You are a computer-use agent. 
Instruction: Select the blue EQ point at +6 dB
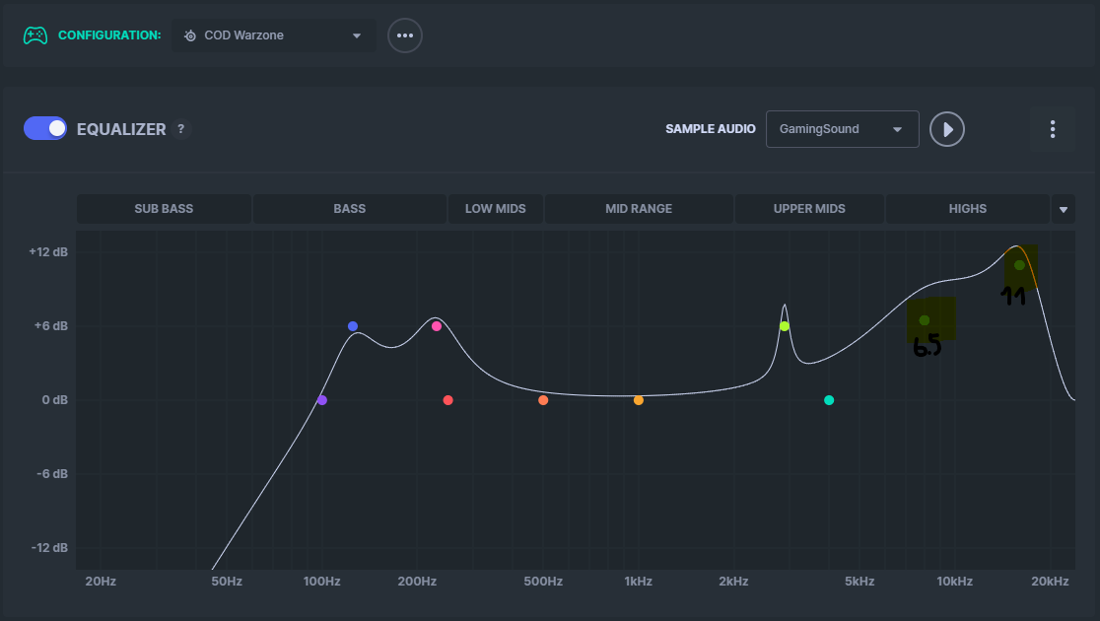coord(353,326)
